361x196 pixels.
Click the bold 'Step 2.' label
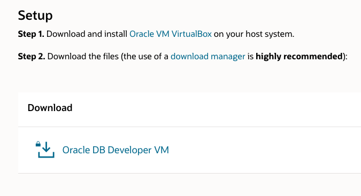click(x=32, y=56)
